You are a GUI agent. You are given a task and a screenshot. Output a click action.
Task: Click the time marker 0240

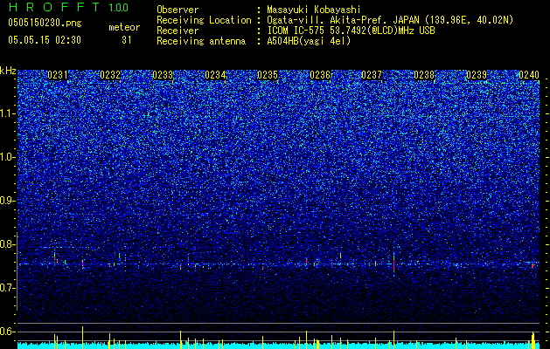[529, 75]
